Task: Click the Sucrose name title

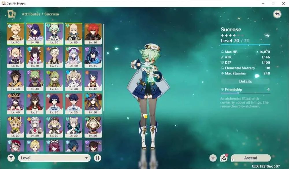Action: coord(231,29)
